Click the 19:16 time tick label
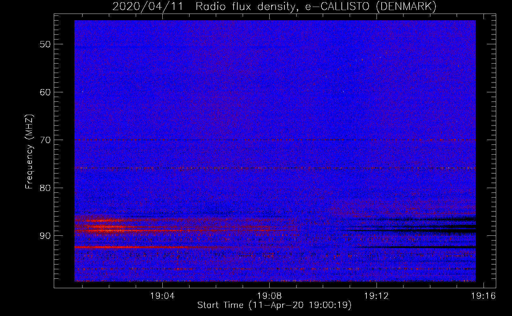This screenshot has width=512, height=316. [x=483, y=296]
